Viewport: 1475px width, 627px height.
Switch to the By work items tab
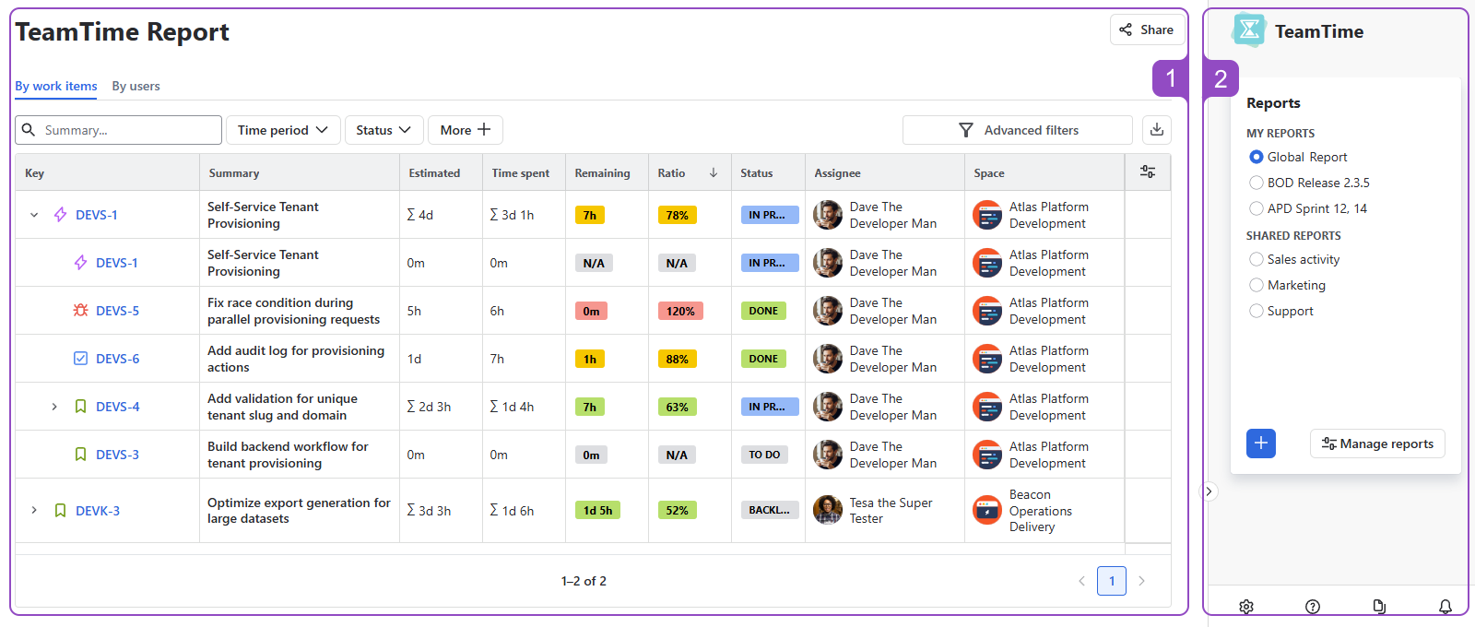tap(56, 86)
